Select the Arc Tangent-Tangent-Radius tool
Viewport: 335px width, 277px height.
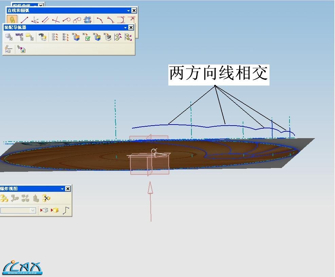click(x=132, y=20)
